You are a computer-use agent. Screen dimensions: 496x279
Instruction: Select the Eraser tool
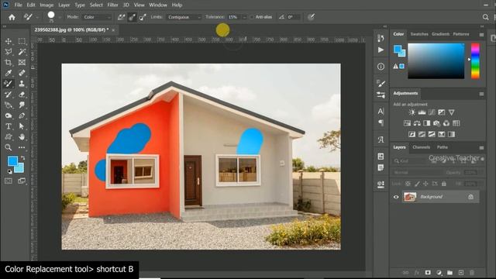point(22,95)
